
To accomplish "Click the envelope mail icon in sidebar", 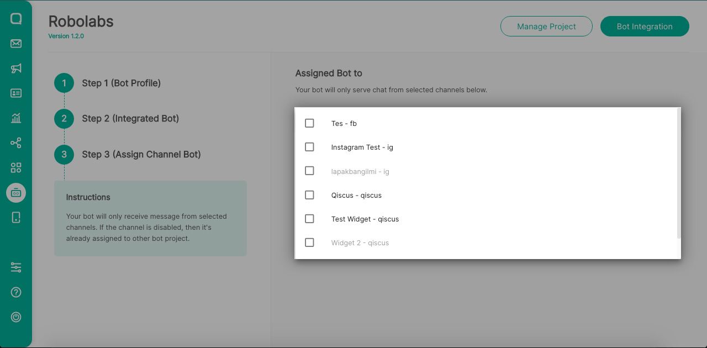I will [x=16, y=44].
